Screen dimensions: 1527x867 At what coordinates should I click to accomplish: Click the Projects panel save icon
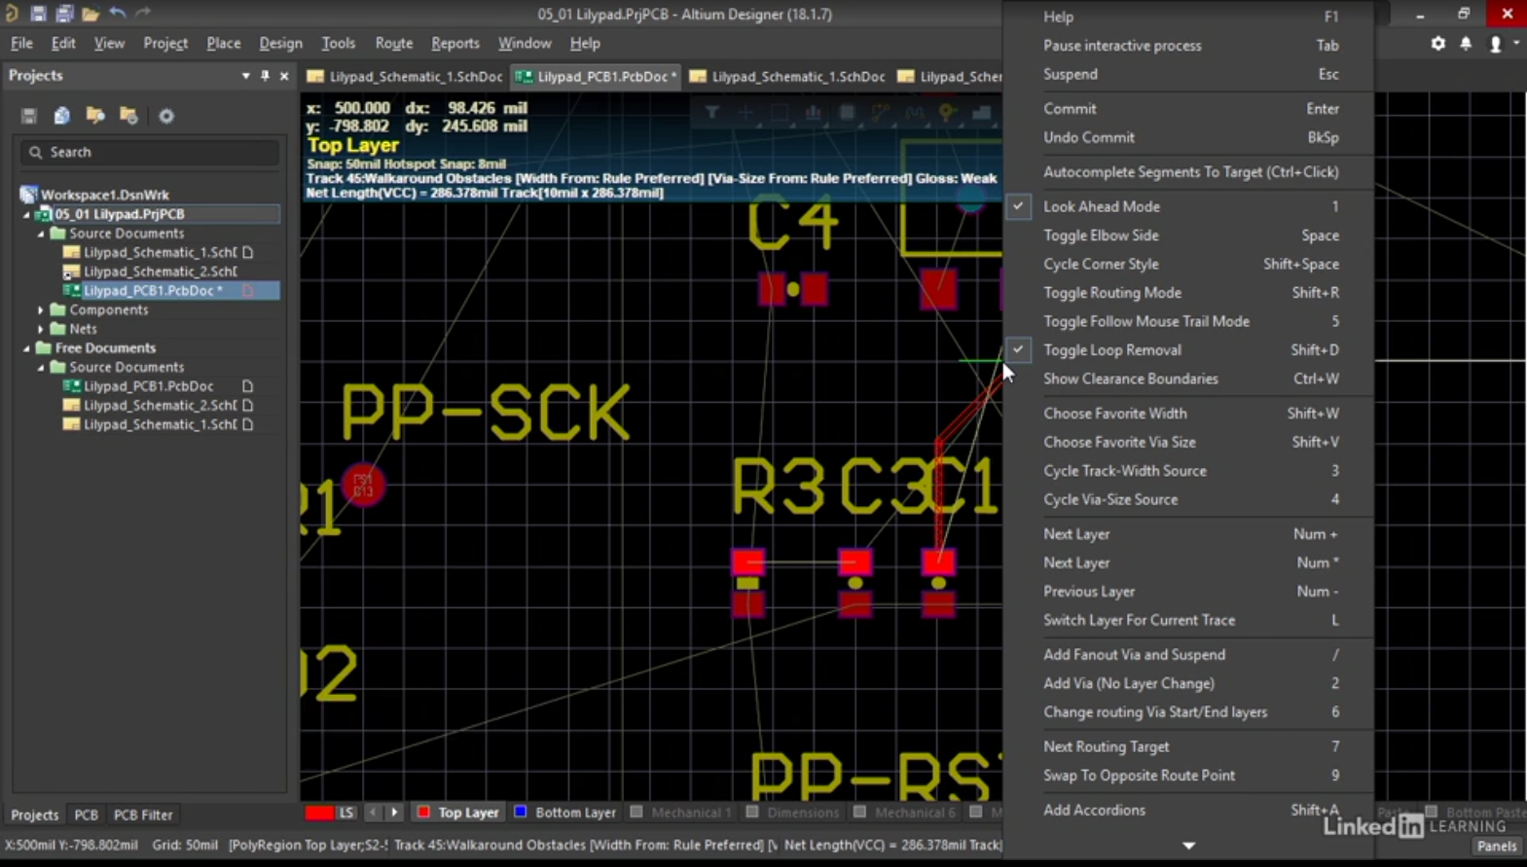28,116
